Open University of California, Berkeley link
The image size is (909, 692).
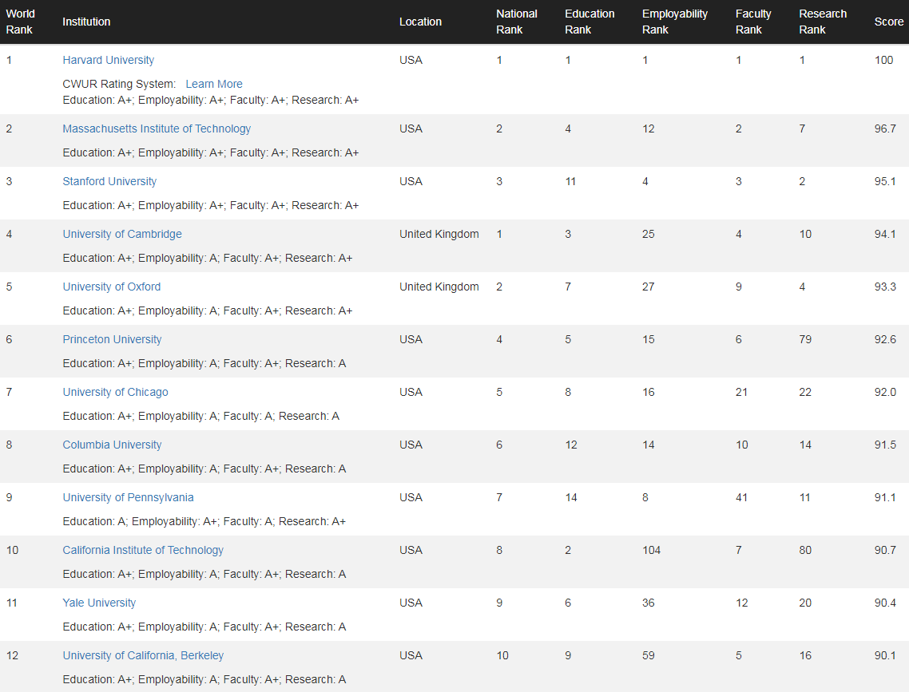coord(143,655)
